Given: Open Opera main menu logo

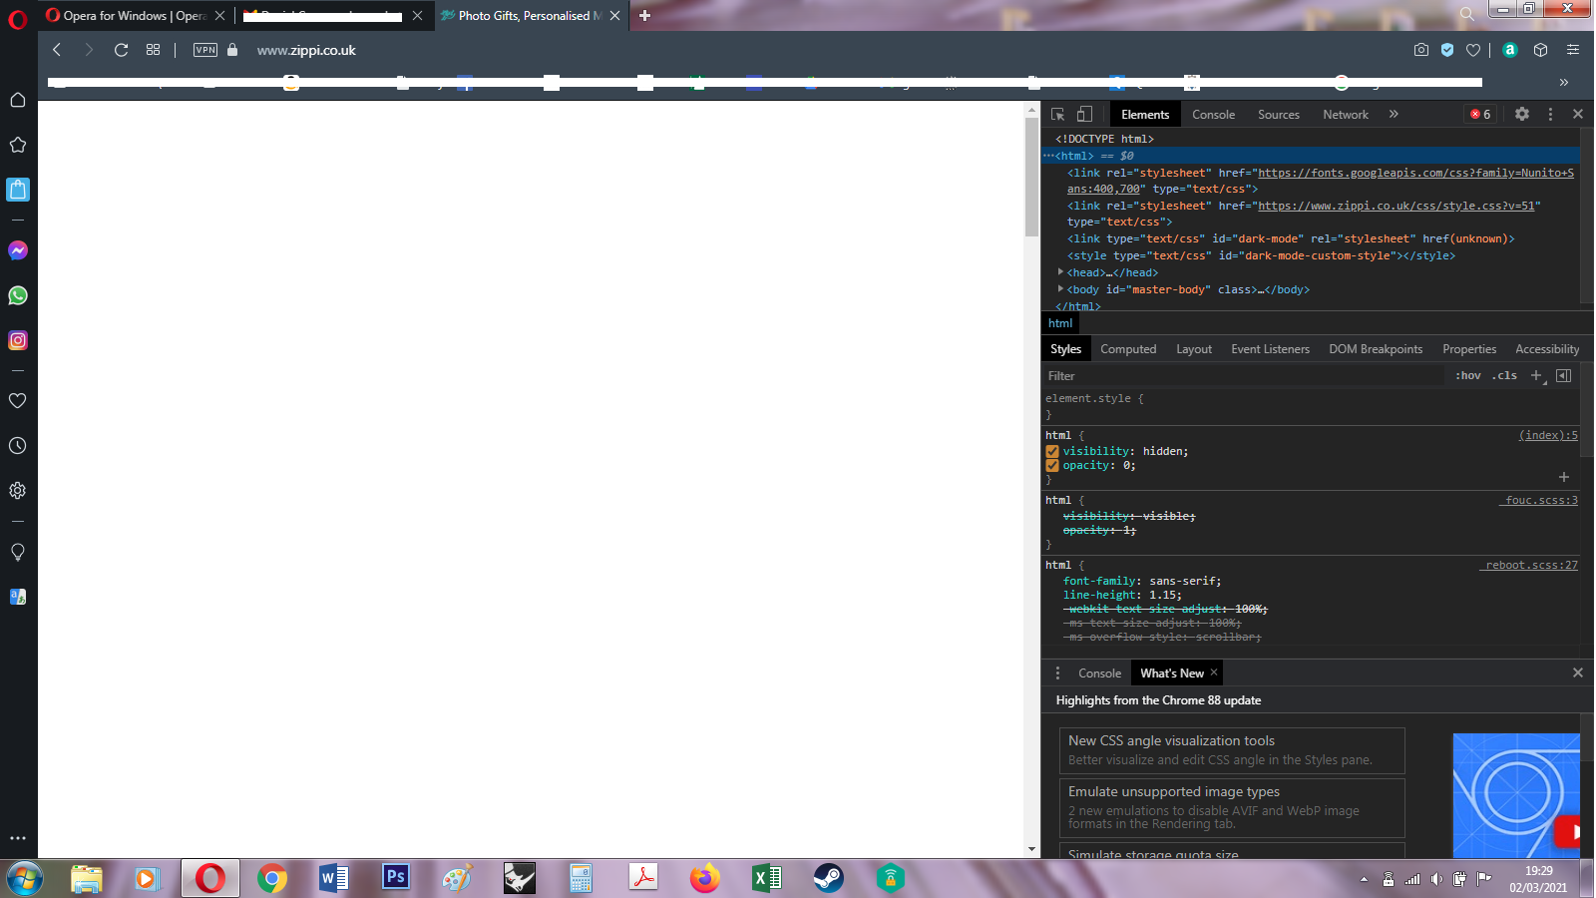Looking at the screenshot, I should click(18, 20).
